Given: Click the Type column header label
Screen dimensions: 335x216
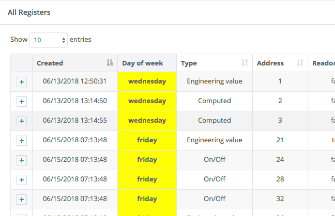Looking at the screenshot, I should (189, 63).
